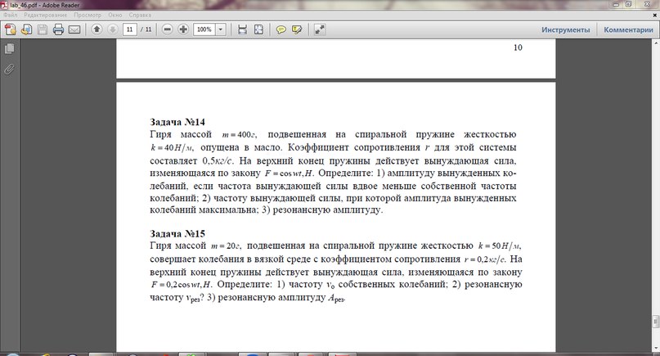Print the document with printer icon
Viewport: 660px width, 356px height.
[x=58, y=29]
